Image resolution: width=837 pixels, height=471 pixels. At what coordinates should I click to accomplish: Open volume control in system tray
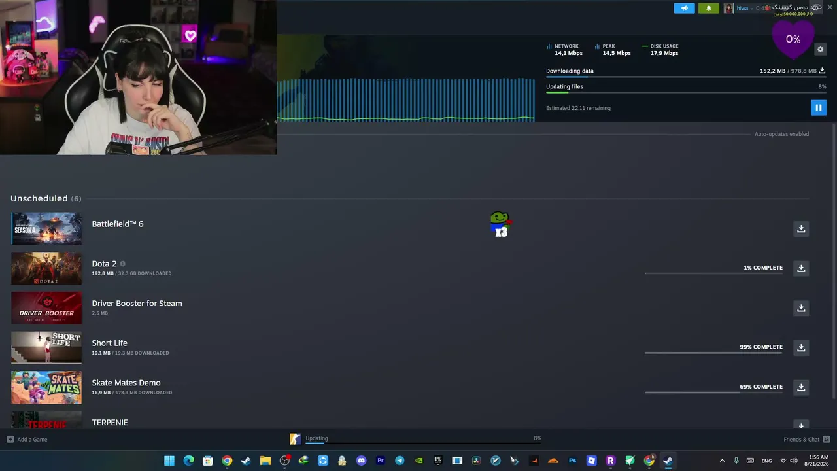pyautogui.click(x=794, y=461)
